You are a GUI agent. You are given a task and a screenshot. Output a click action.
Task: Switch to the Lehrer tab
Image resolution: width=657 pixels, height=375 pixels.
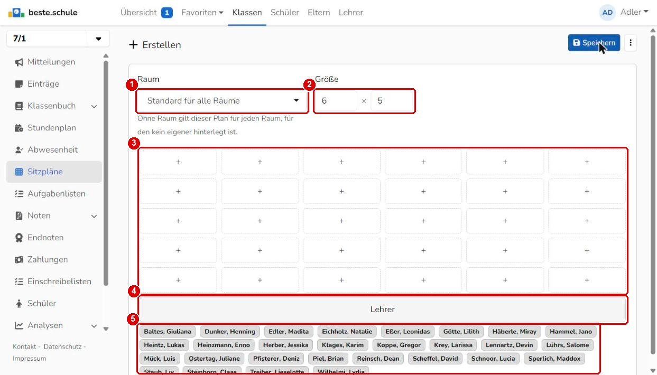(351, 12)
